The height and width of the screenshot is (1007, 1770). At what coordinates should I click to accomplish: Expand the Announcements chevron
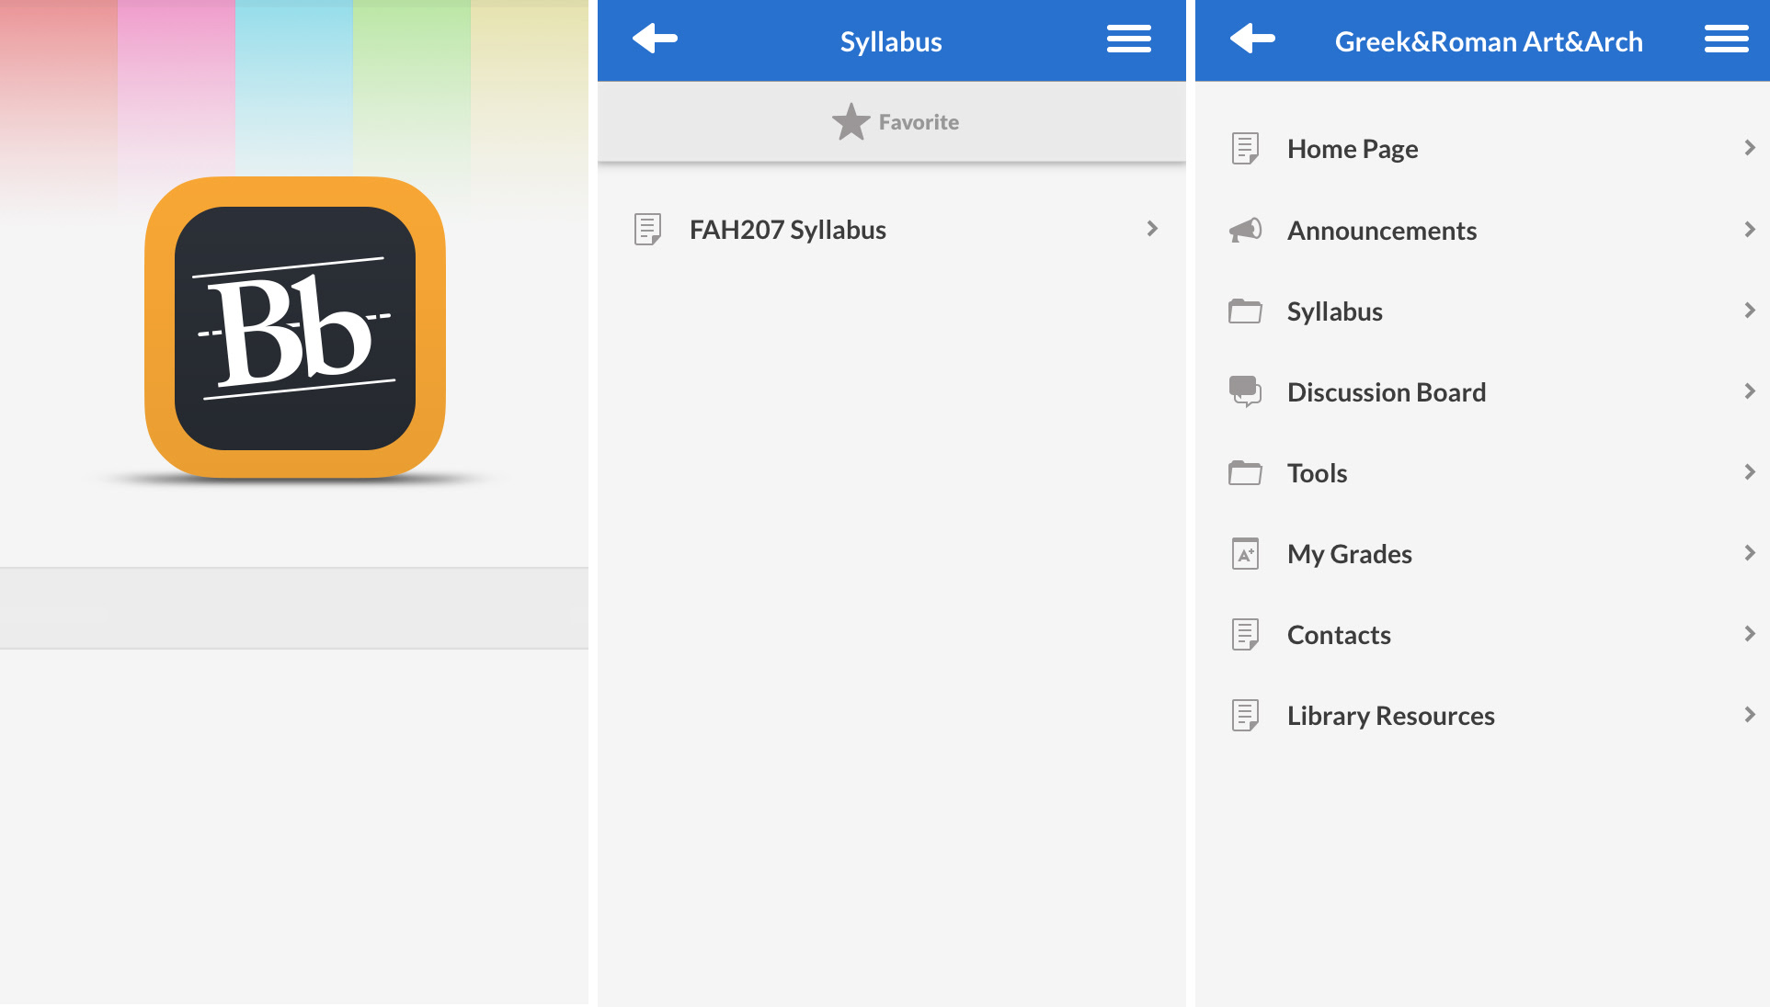(1749, 230)
